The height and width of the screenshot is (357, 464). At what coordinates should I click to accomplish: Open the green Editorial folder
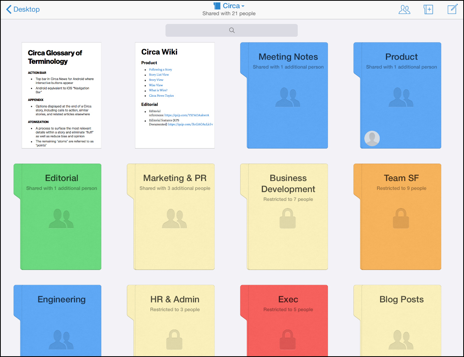point(61,217)
